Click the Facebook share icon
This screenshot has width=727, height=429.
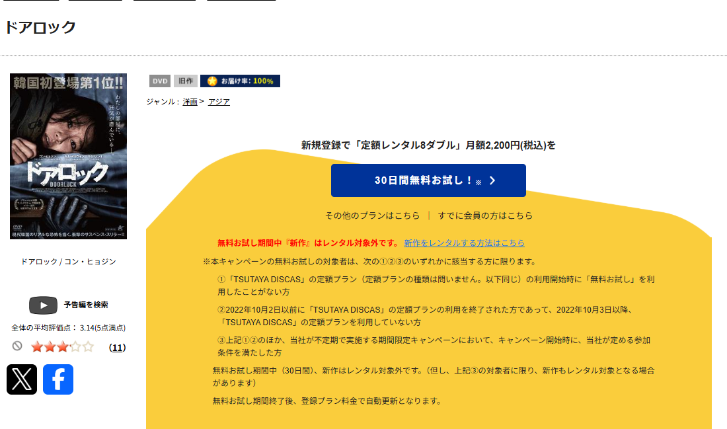click(58, 379)
